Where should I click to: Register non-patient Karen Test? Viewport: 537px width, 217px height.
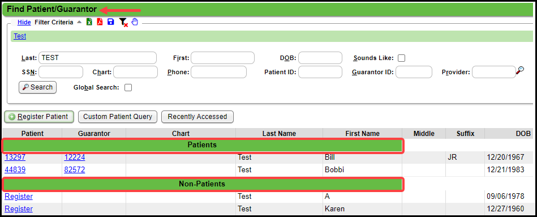coord(19,209)
